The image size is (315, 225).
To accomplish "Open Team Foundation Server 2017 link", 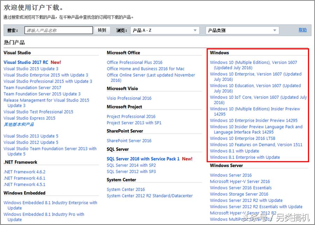I will (32, 88).
